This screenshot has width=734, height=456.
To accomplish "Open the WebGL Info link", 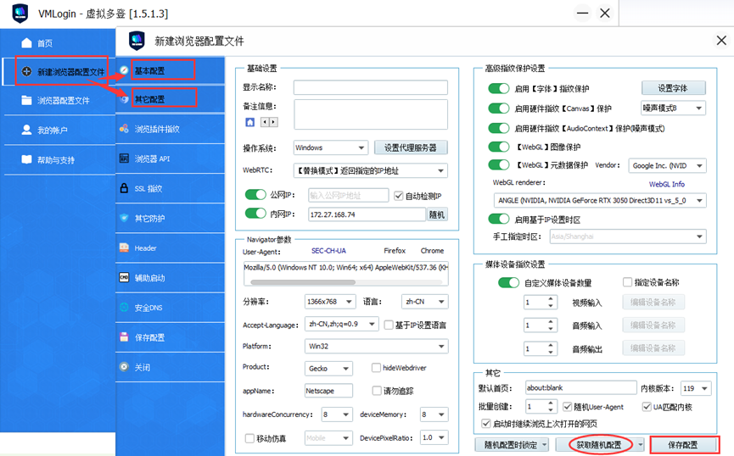I will pyautogui.click(x=667, y=184).
